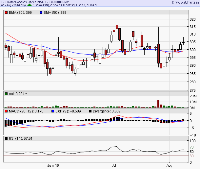Click the 275 price axis label
Image resolution: width=200 pixels, height=169 pixels.
[x=192, y=90]
